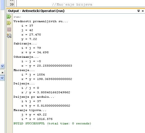
Task: Close the Output panel with the x
Action: tap(143, 11)
